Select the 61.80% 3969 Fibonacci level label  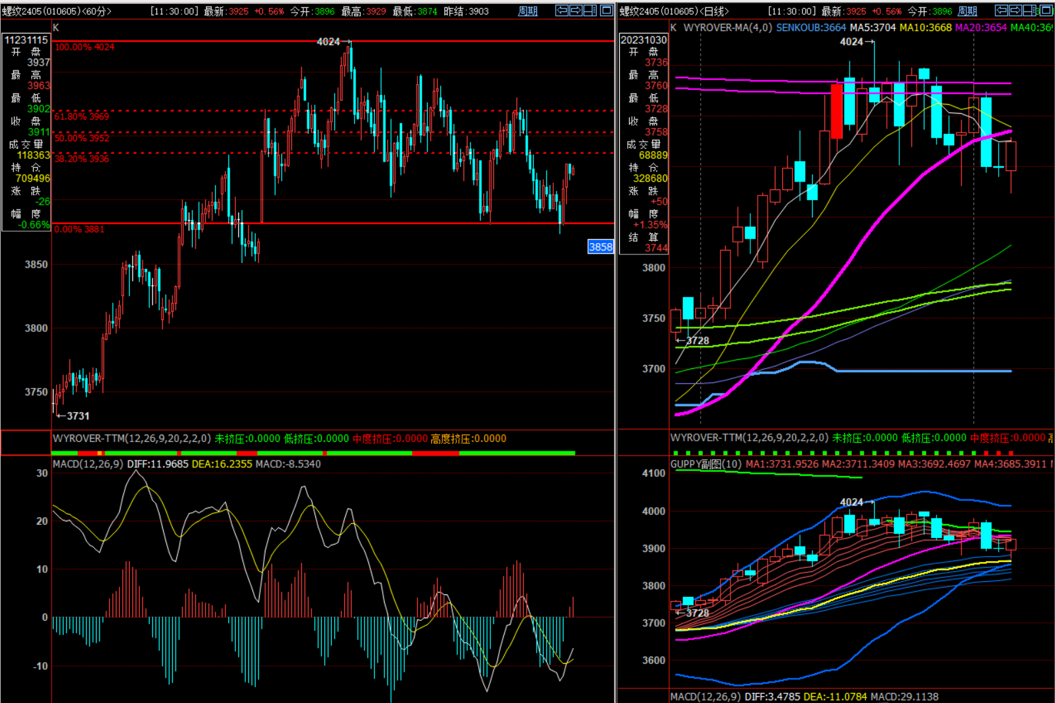[x=82, y=117]
